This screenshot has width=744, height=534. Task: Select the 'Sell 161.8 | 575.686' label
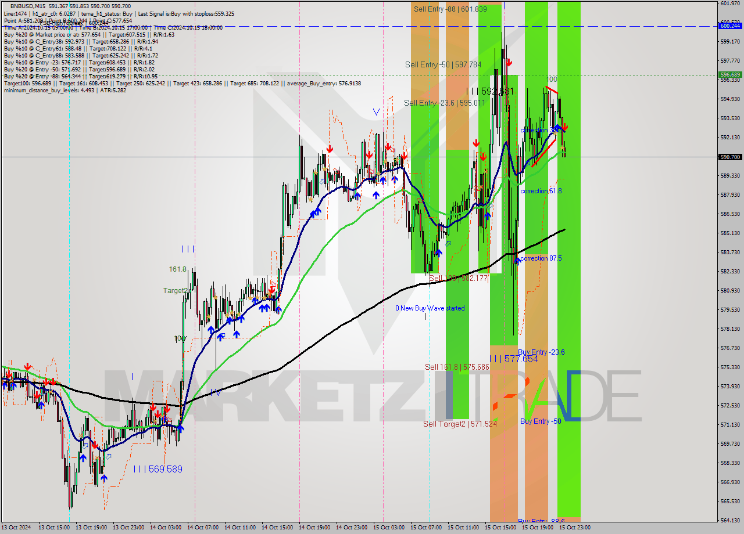[x=457, y=367]
